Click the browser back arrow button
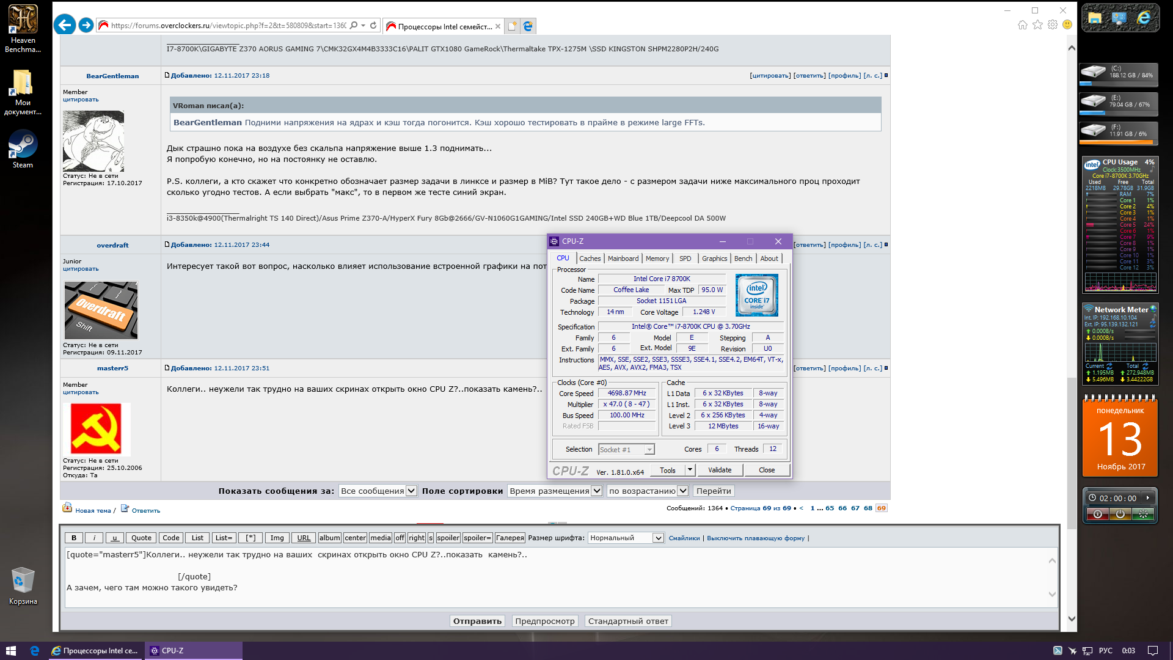The width and height of the screenshot is (1173, 660). pos(65,25)
